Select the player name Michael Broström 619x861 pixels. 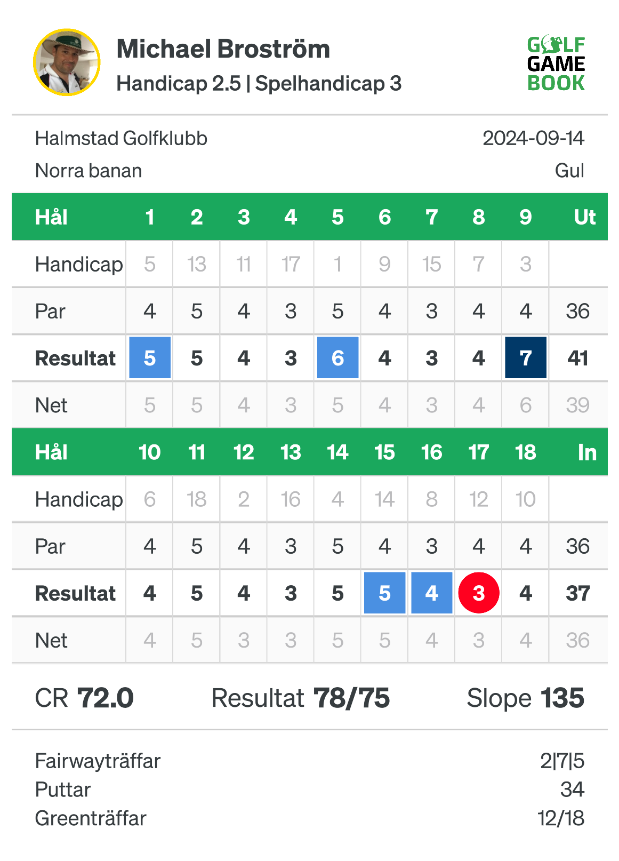pos(223,49)
